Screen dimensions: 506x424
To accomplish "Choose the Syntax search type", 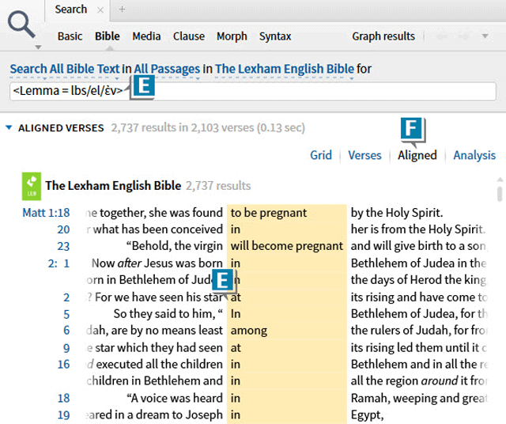I will point(275,36).
